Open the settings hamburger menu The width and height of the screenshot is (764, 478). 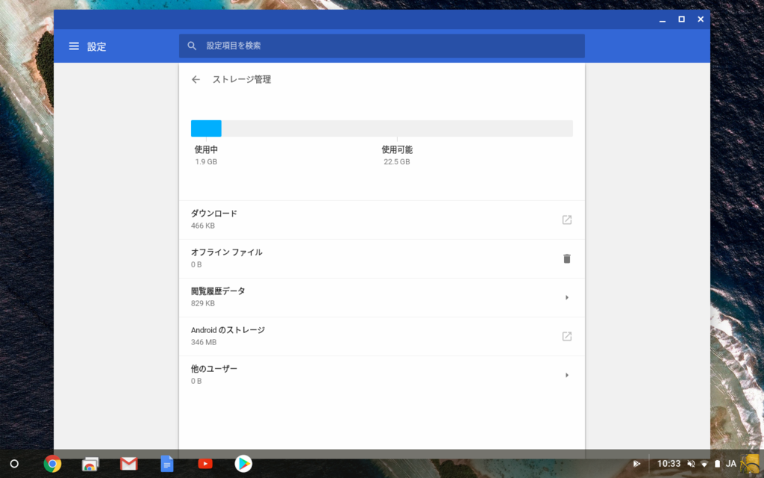(x=74, y=46)
